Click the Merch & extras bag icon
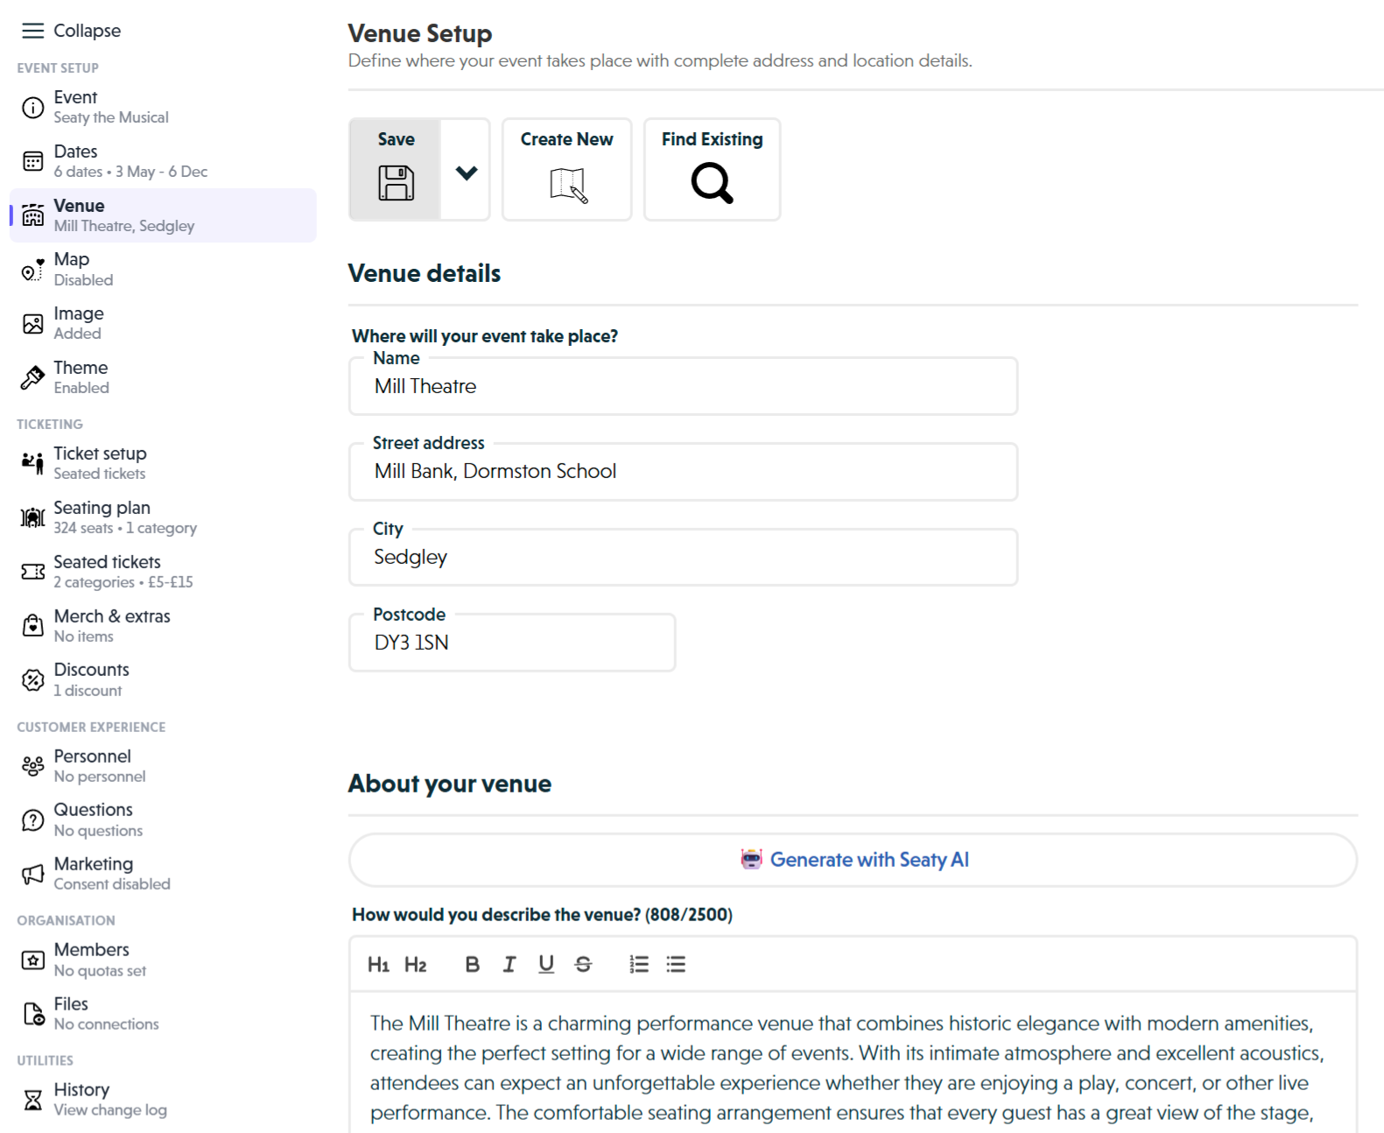1384x1133 pixels. point(32,626)
